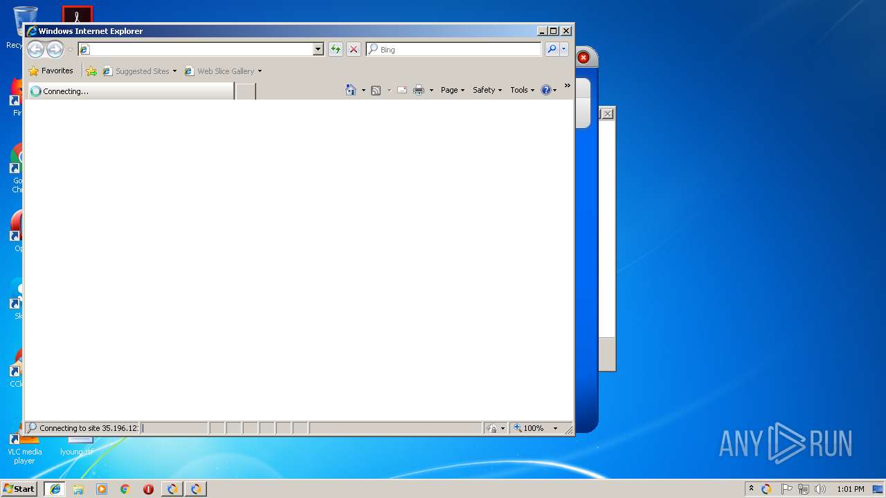Click the Action Center flag tray icon
This screenshot has width=886, height=498.
pyautogui.click(x=787, y=489)
